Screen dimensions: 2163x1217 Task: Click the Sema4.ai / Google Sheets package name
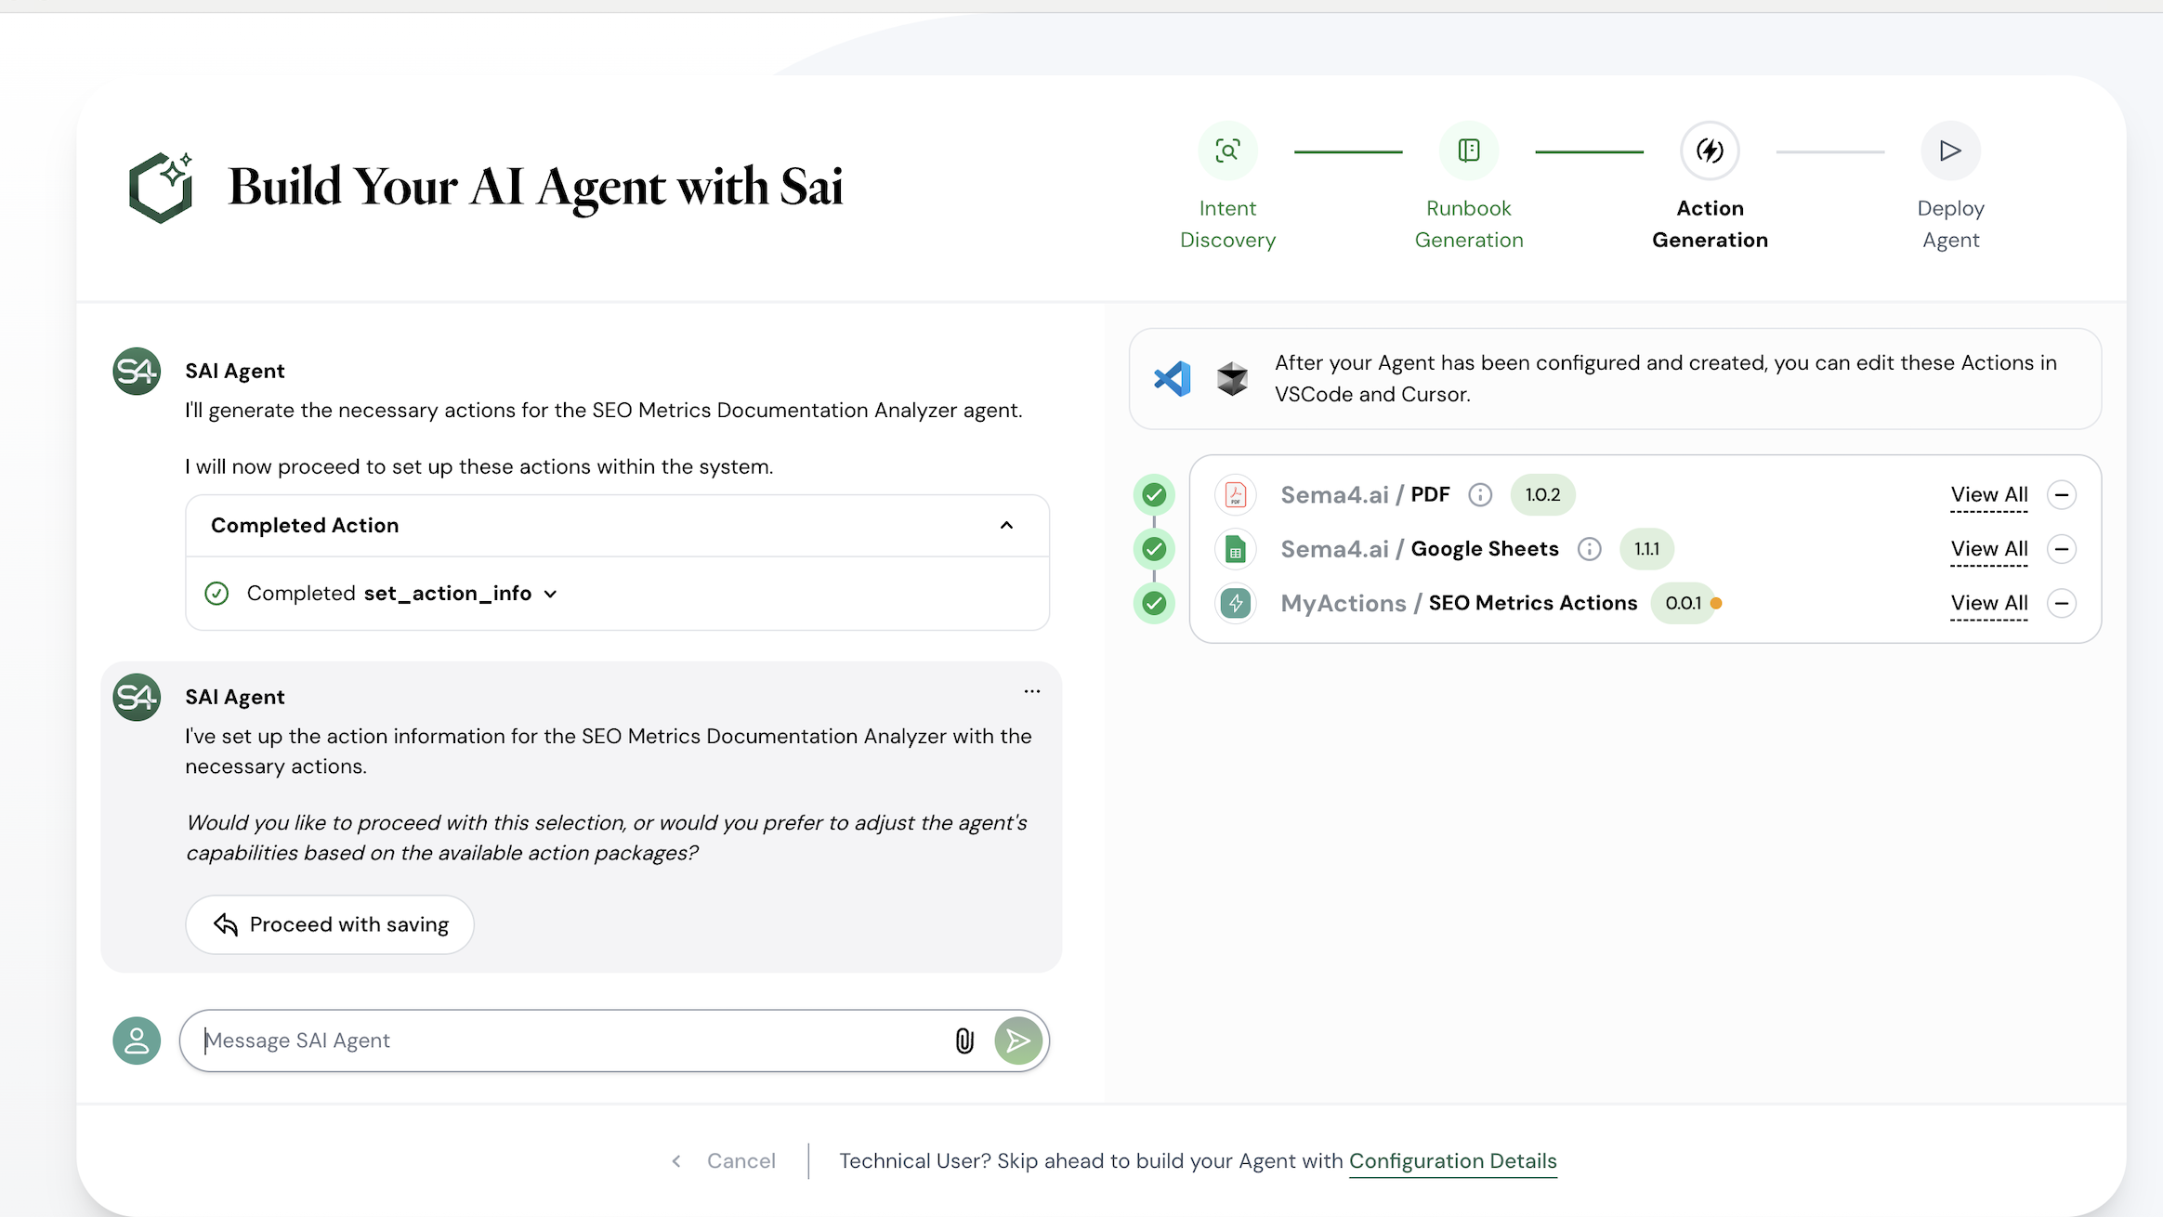coord(1420,549)
